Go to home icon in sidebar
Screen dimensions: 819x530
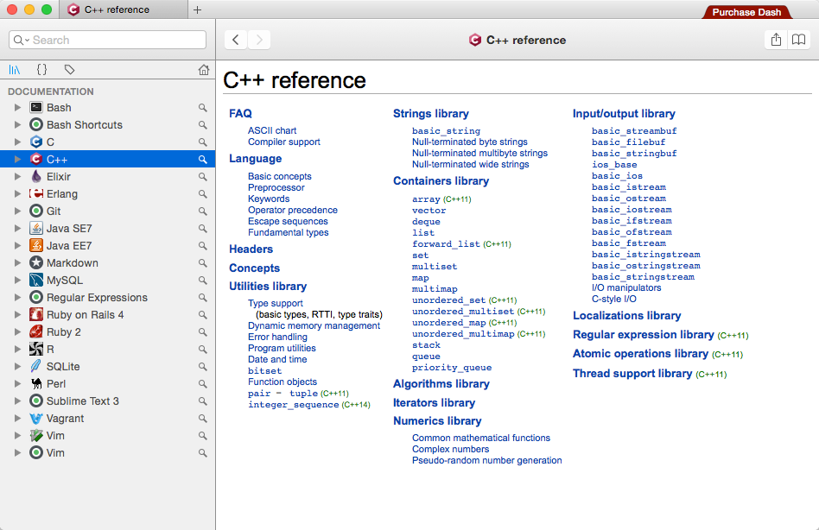(x=204, y=69)
